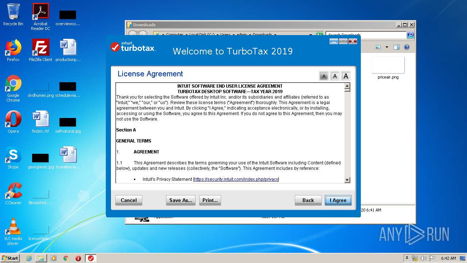Open the Recycle Bin desktop icon
This screenshot has height=263, width=467.
(x=13, y=14)
